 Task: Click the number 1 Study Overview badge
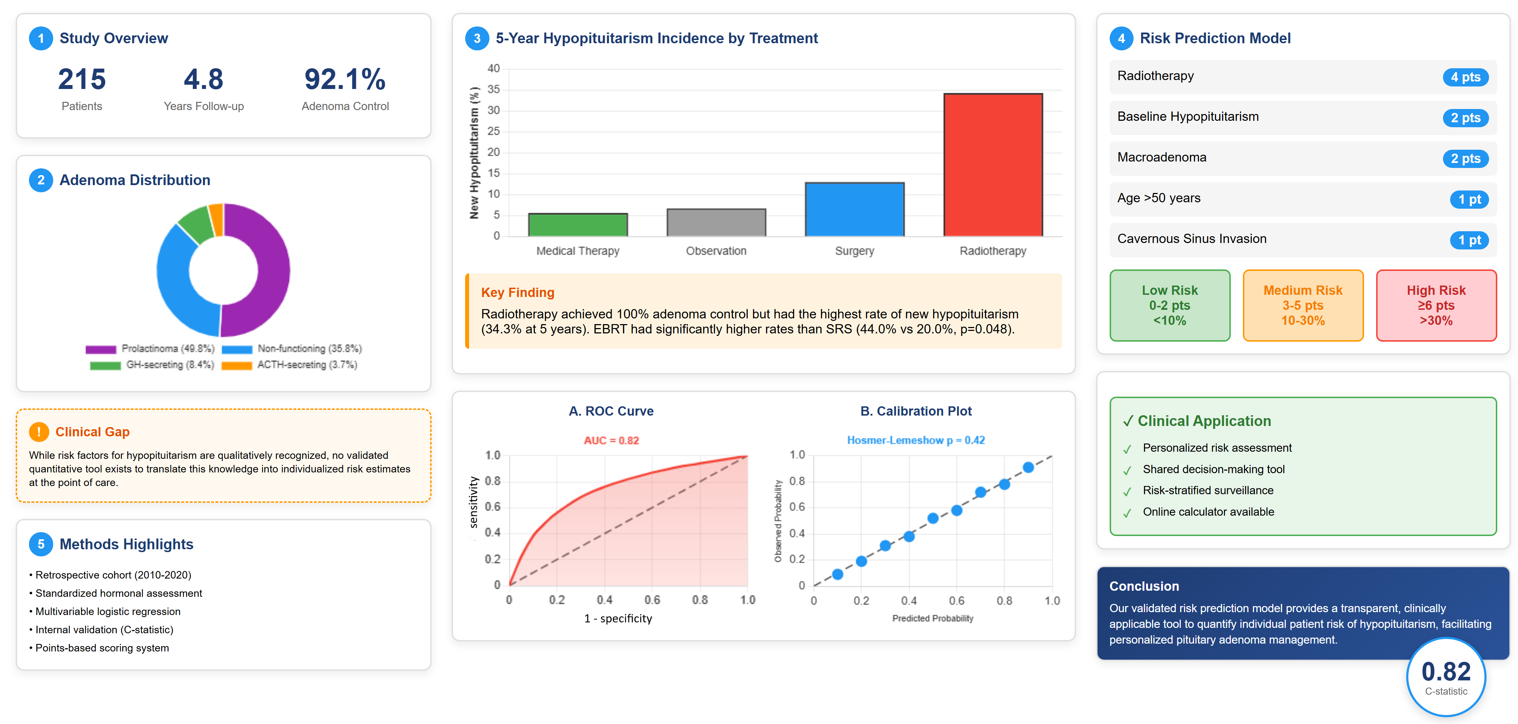[41, 38]
